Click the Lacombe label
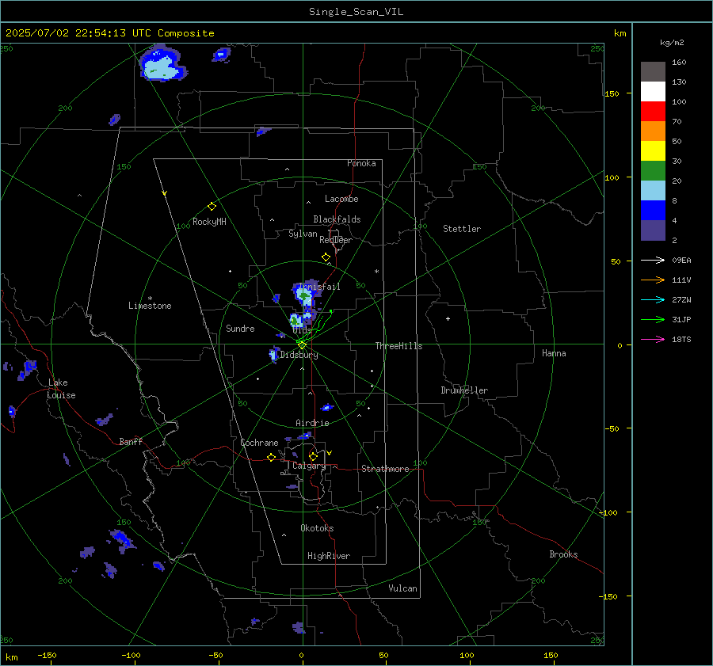 341,199
